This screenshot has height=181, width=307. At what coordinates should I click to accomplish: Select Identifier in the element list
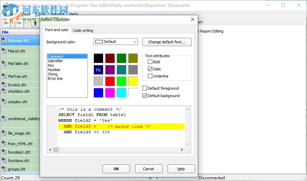(x=67, y=61)
